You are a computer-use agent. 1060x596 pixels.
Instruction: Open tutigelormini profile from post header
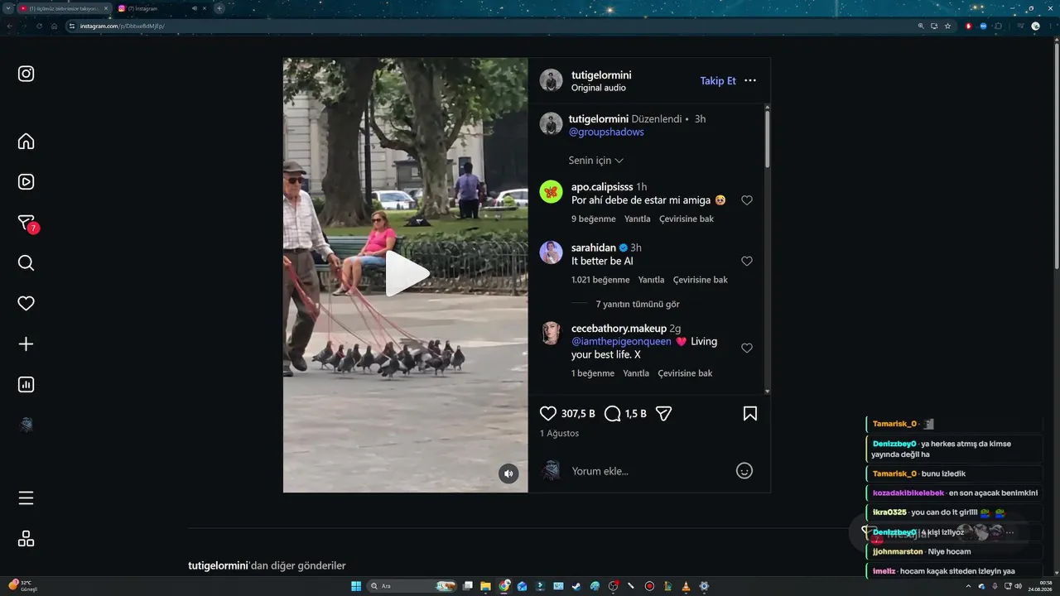pos(601,74)
